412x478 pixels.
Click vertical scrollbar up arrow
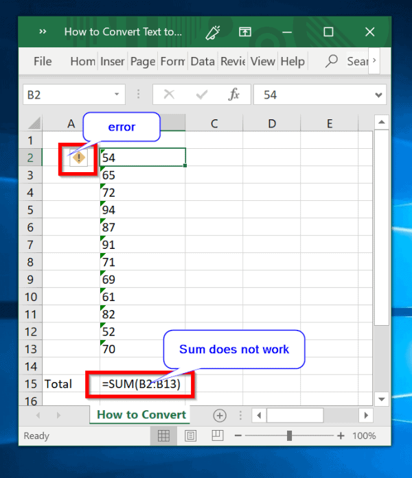pyautogui.click(x=381, y=122)
